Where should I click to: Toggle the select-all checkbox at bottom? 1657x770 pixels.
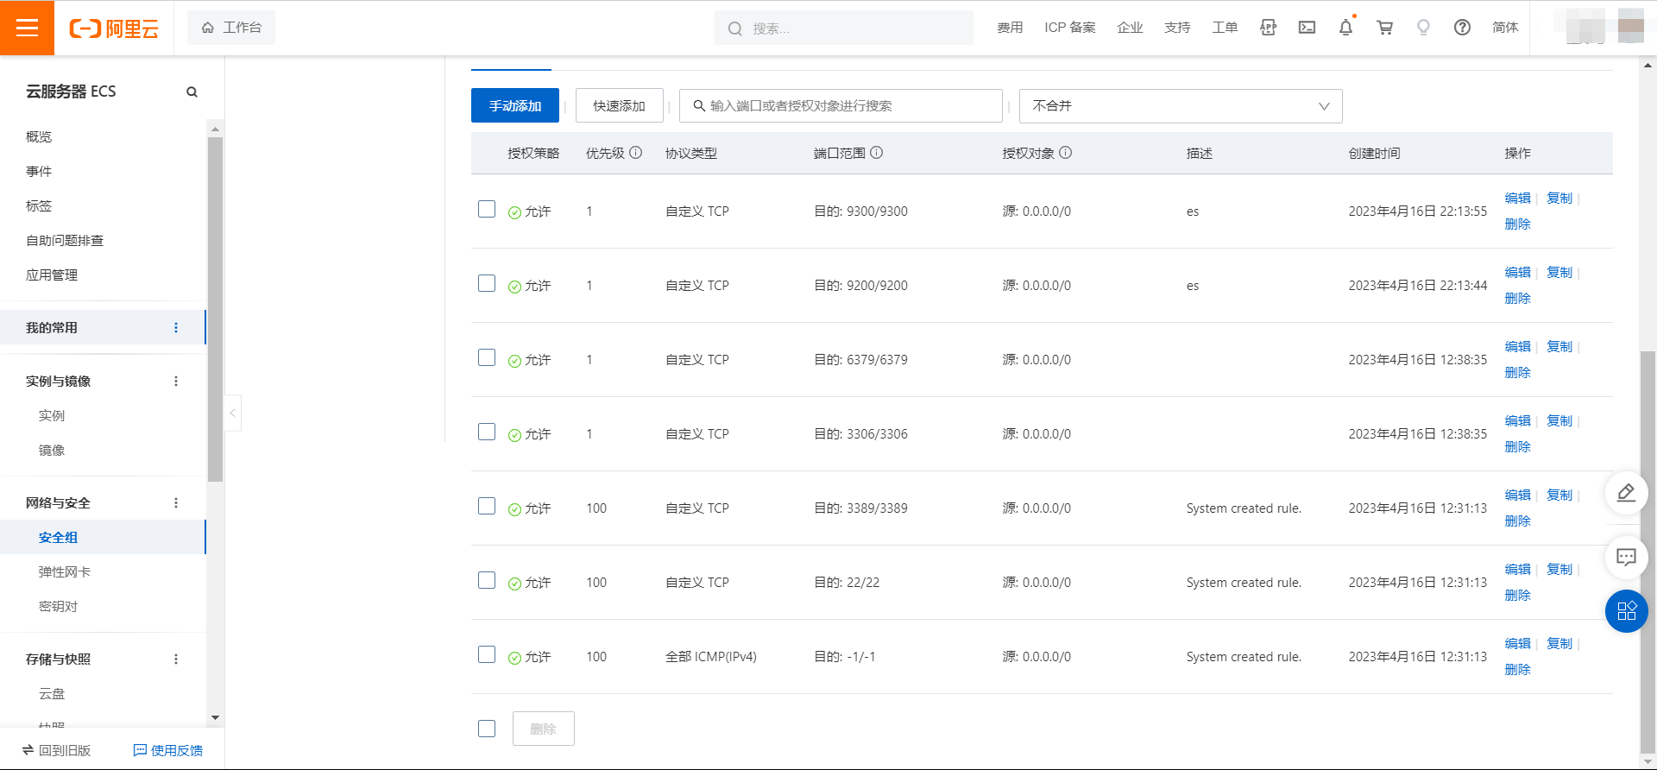click(487, 729)
